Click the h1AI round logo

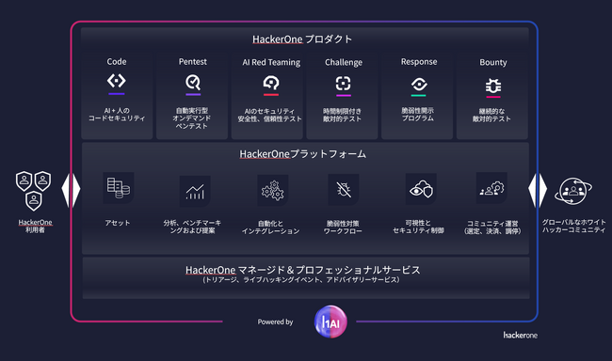[x=330, y=322]
